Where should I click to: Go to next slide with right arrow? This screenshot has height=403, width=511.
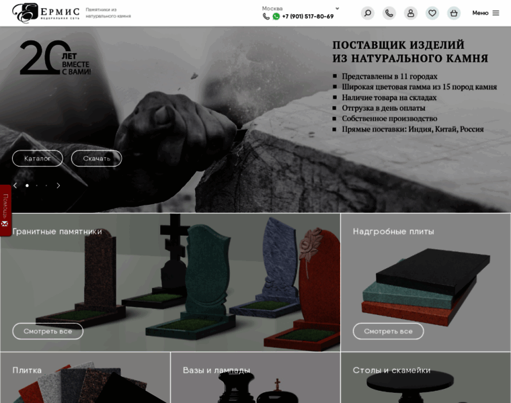[58, 185]
